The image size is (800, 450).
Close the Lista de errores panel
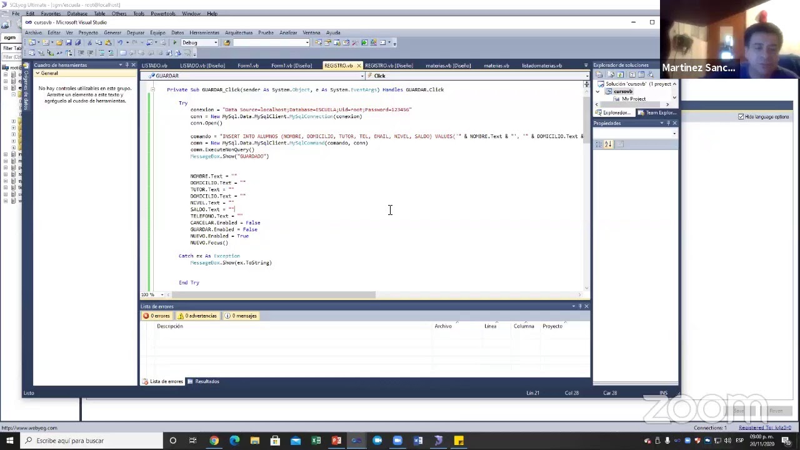[x=586, y=306]
